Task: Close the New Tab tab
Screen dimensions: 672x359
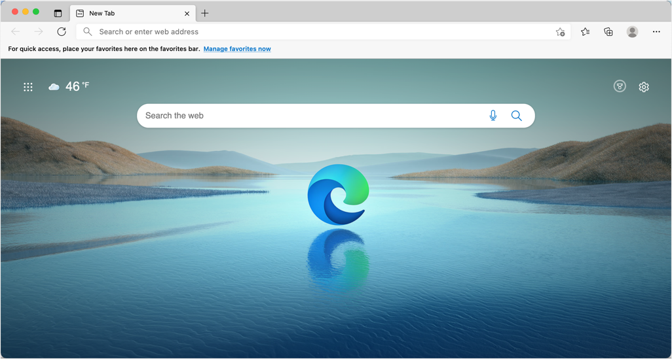Action: click(187, 14)
